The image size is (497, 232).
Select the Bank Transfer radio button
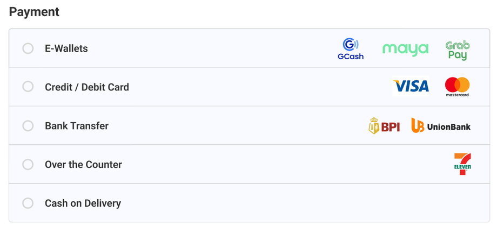[x=28, y=126]
